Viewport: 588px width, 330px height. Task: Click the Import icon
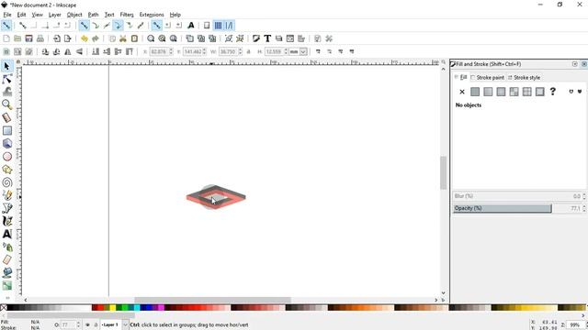pyautogui.click(x=57, y=38)
